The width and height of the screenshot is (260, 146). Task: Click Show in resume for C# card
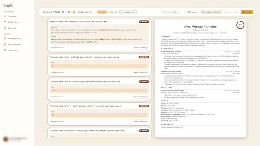58,97
